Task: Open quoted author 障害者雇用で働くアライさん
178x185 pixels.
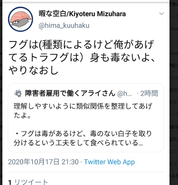Action: coord(70,93)
